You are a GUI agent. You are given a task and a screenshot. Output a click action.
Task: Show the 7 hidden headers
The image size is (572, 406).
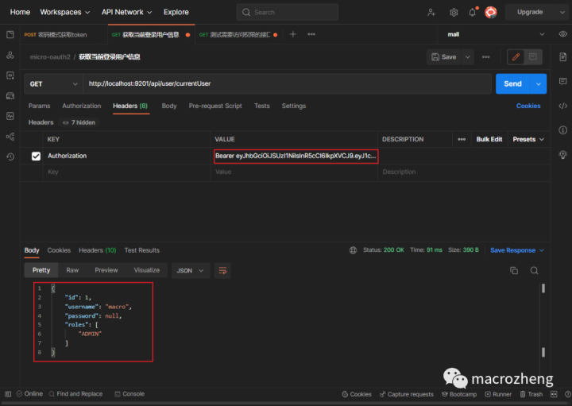click(79, 122)
